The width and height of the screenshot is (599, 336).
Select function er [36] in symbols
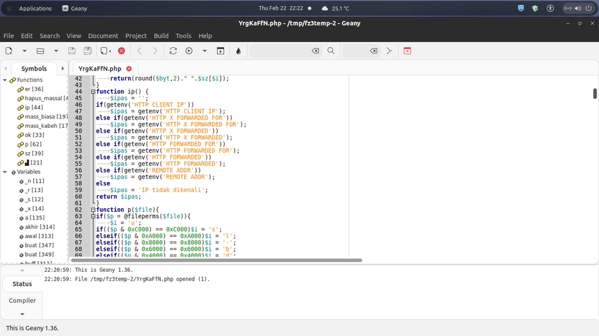point(34,89)
